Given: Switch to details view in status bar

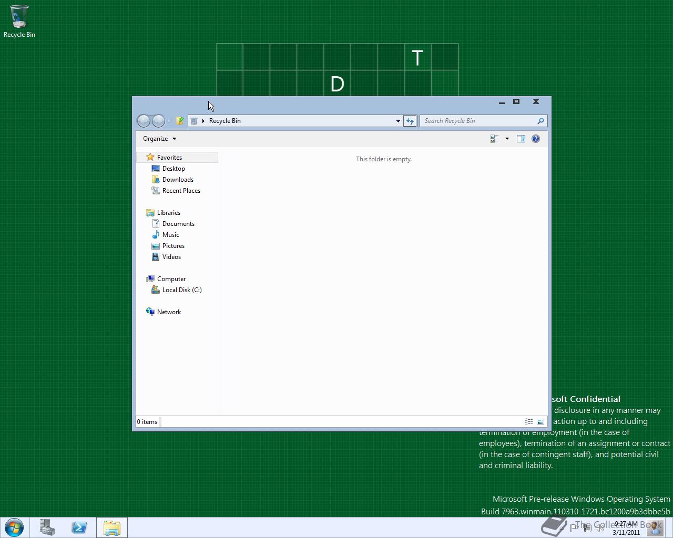Looking at the screenshot, I should (x=529, y=422).
